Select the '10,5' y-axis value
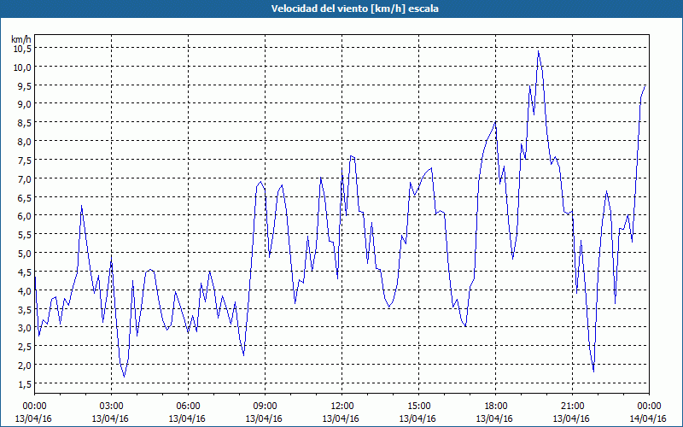683x427 pixels. point(23,49)
